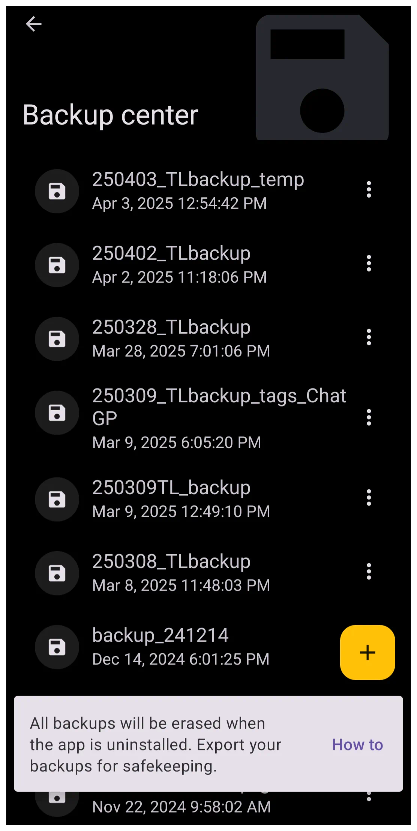Tap save icon beside 250402_TLbackup
This screenshot has width=417, height=831.
(x=57, y=265)
